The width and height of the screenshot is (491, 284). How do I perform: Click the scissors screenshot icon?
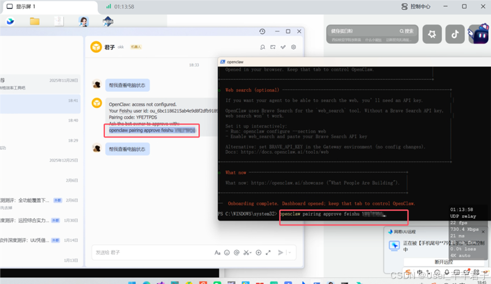pos(247,253)
